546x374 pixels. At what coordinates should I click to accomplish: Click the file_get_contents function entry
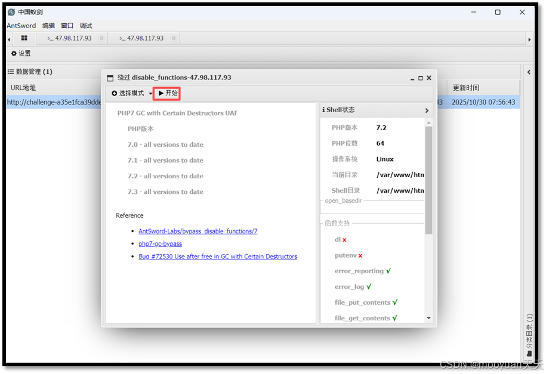click(366, 319)
